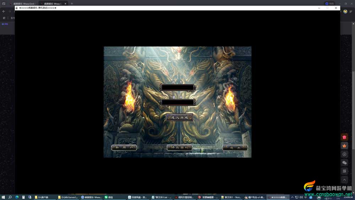Expand the system tray hidden icons chevron
The height and width of the screenshot is (200, 355).
(x=292, y=197)
